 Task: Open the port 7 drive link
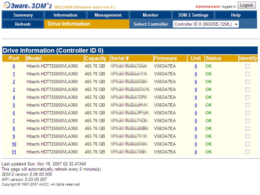click(x=14, y=121)
